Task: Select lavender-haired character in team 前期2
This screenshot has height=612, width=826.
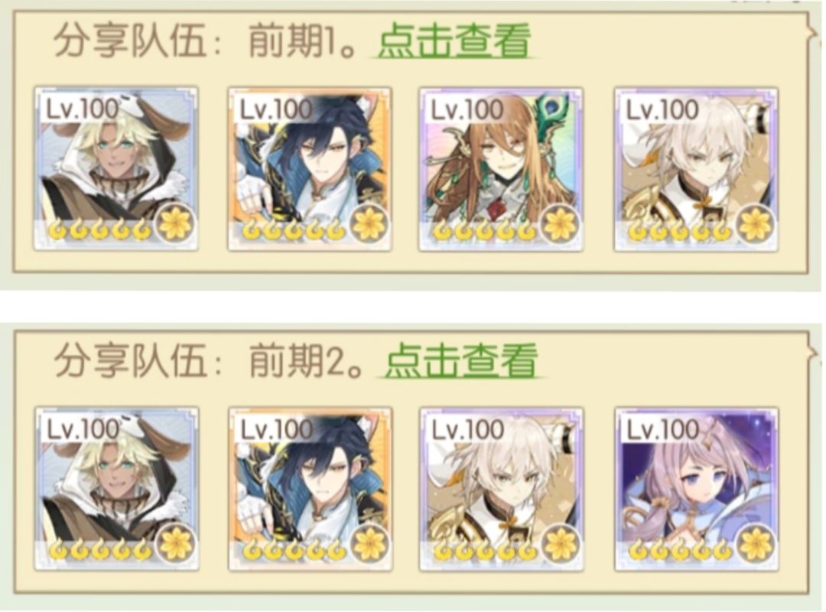Action: click(x=696, y=488)
